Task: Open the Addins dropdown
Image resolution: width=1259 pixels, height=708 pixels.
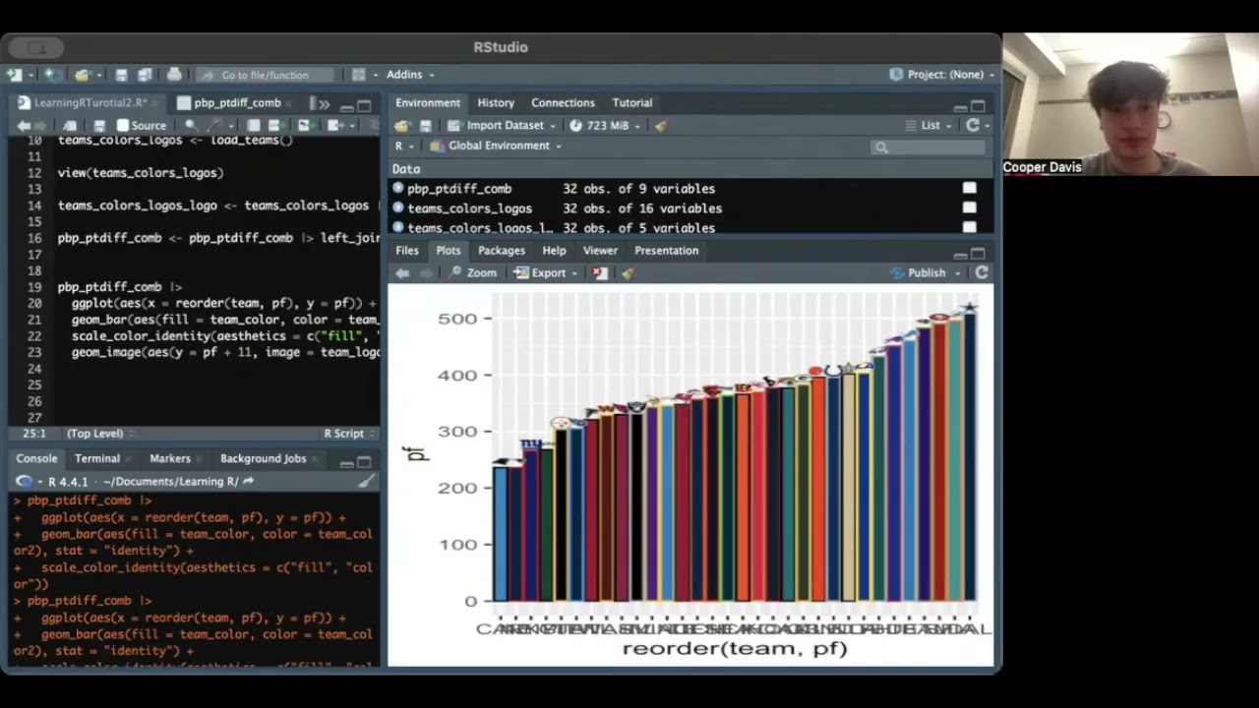Action: (410, 75)
